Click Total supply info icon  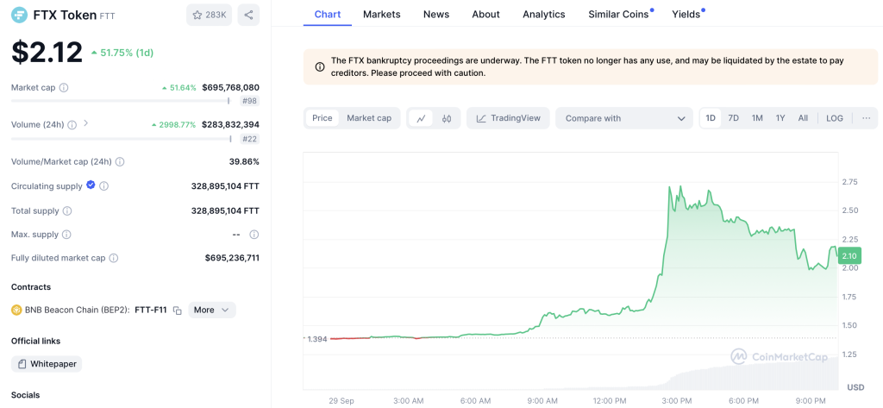(x=67, y=210)
